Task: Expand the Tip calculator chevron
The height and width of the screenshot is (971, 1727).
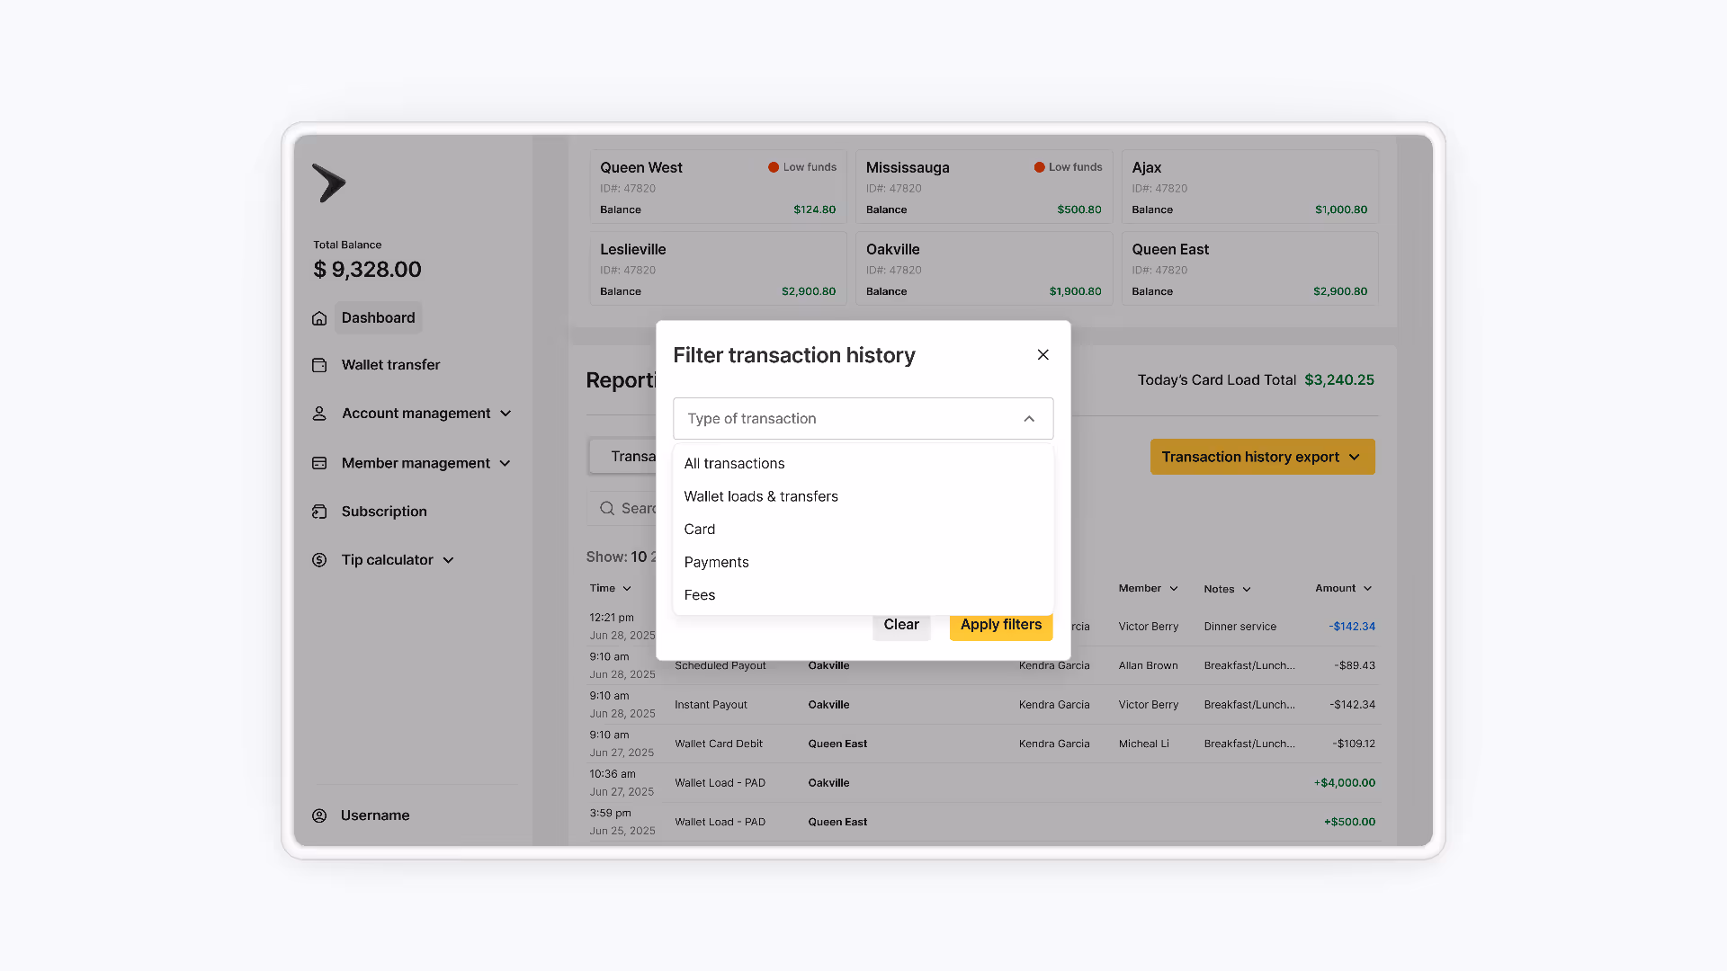Action: (x=449, y=559)
